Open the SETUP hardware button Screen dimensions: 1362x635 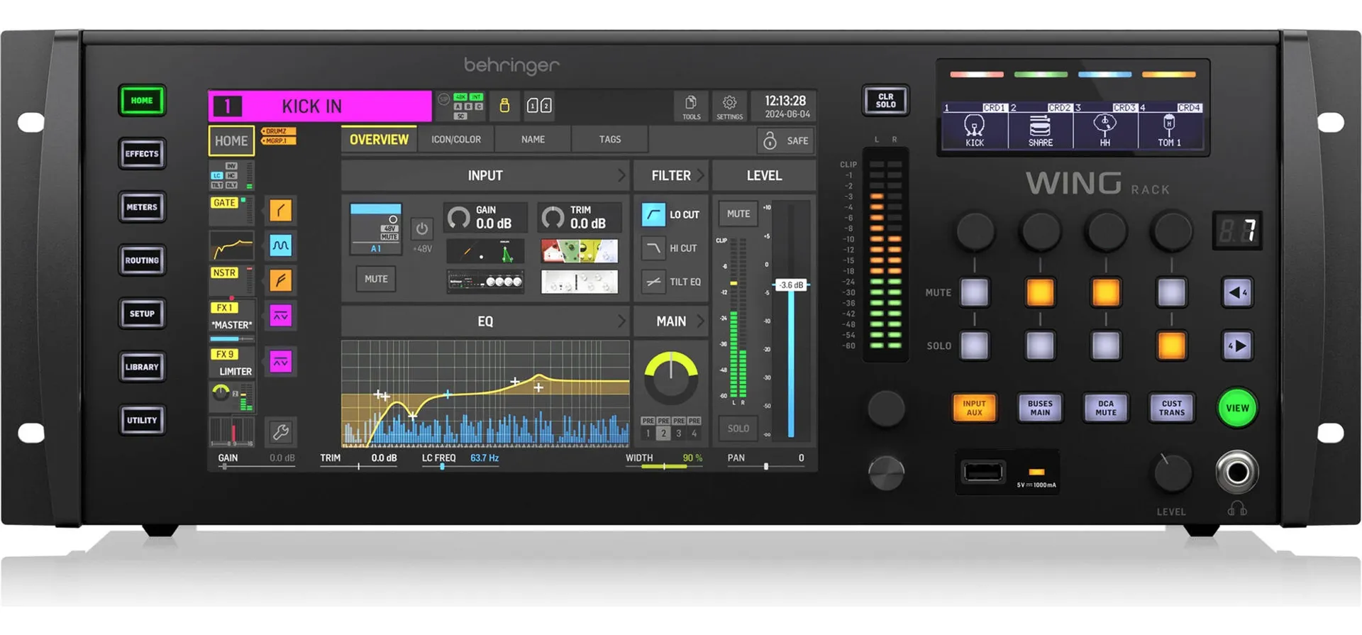(142, 314)
